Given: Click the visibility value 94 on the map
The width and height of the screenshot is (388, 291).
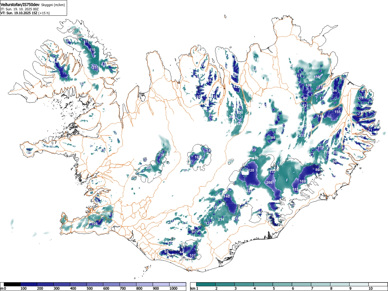Looking at the screenshot, I should [335, 91].
